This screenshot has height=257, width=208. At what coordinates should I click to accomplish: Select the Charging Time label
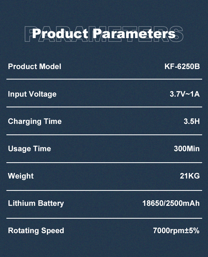coord(35,122)
